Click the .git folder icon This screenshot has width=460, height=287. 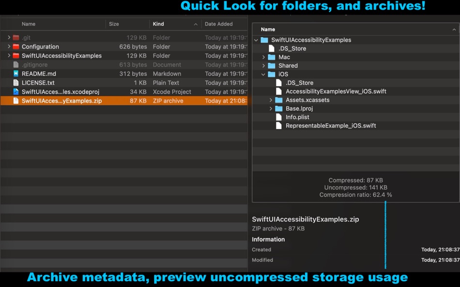[x=17, y=37]
